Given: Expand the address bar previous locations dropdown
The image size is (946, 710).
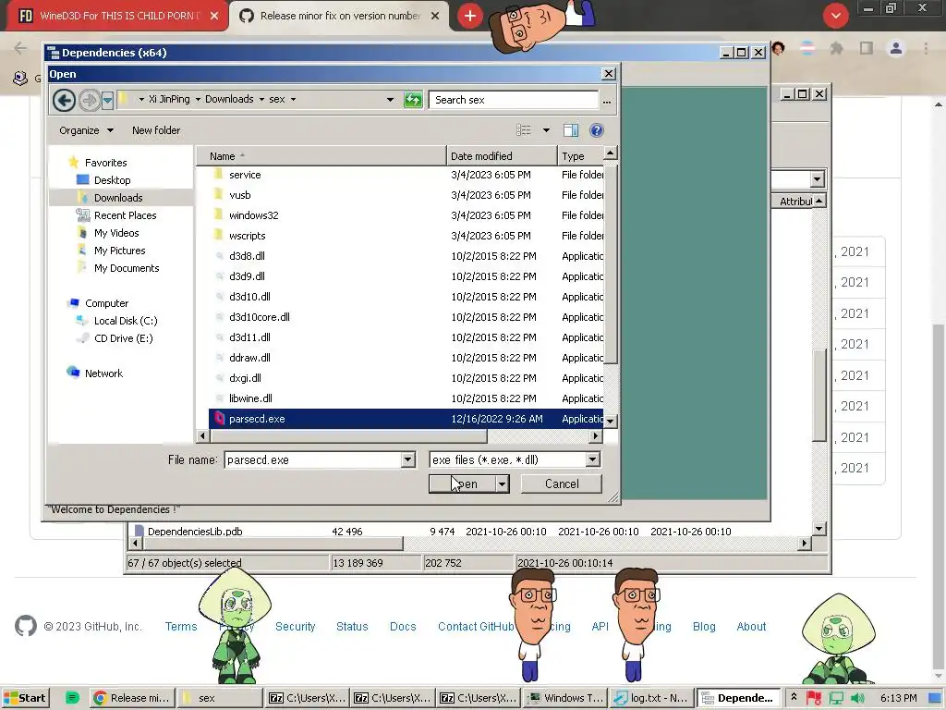Looking at the screenshot, I should (x=391, y=100).
